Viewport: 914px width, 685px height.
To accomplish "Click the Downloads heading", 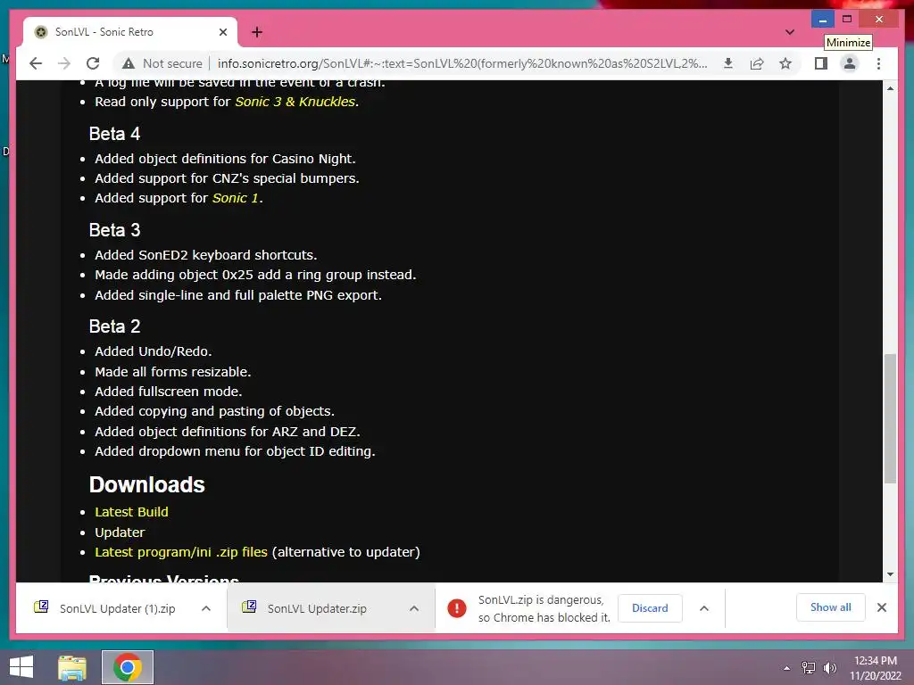I will click(147, 484).
